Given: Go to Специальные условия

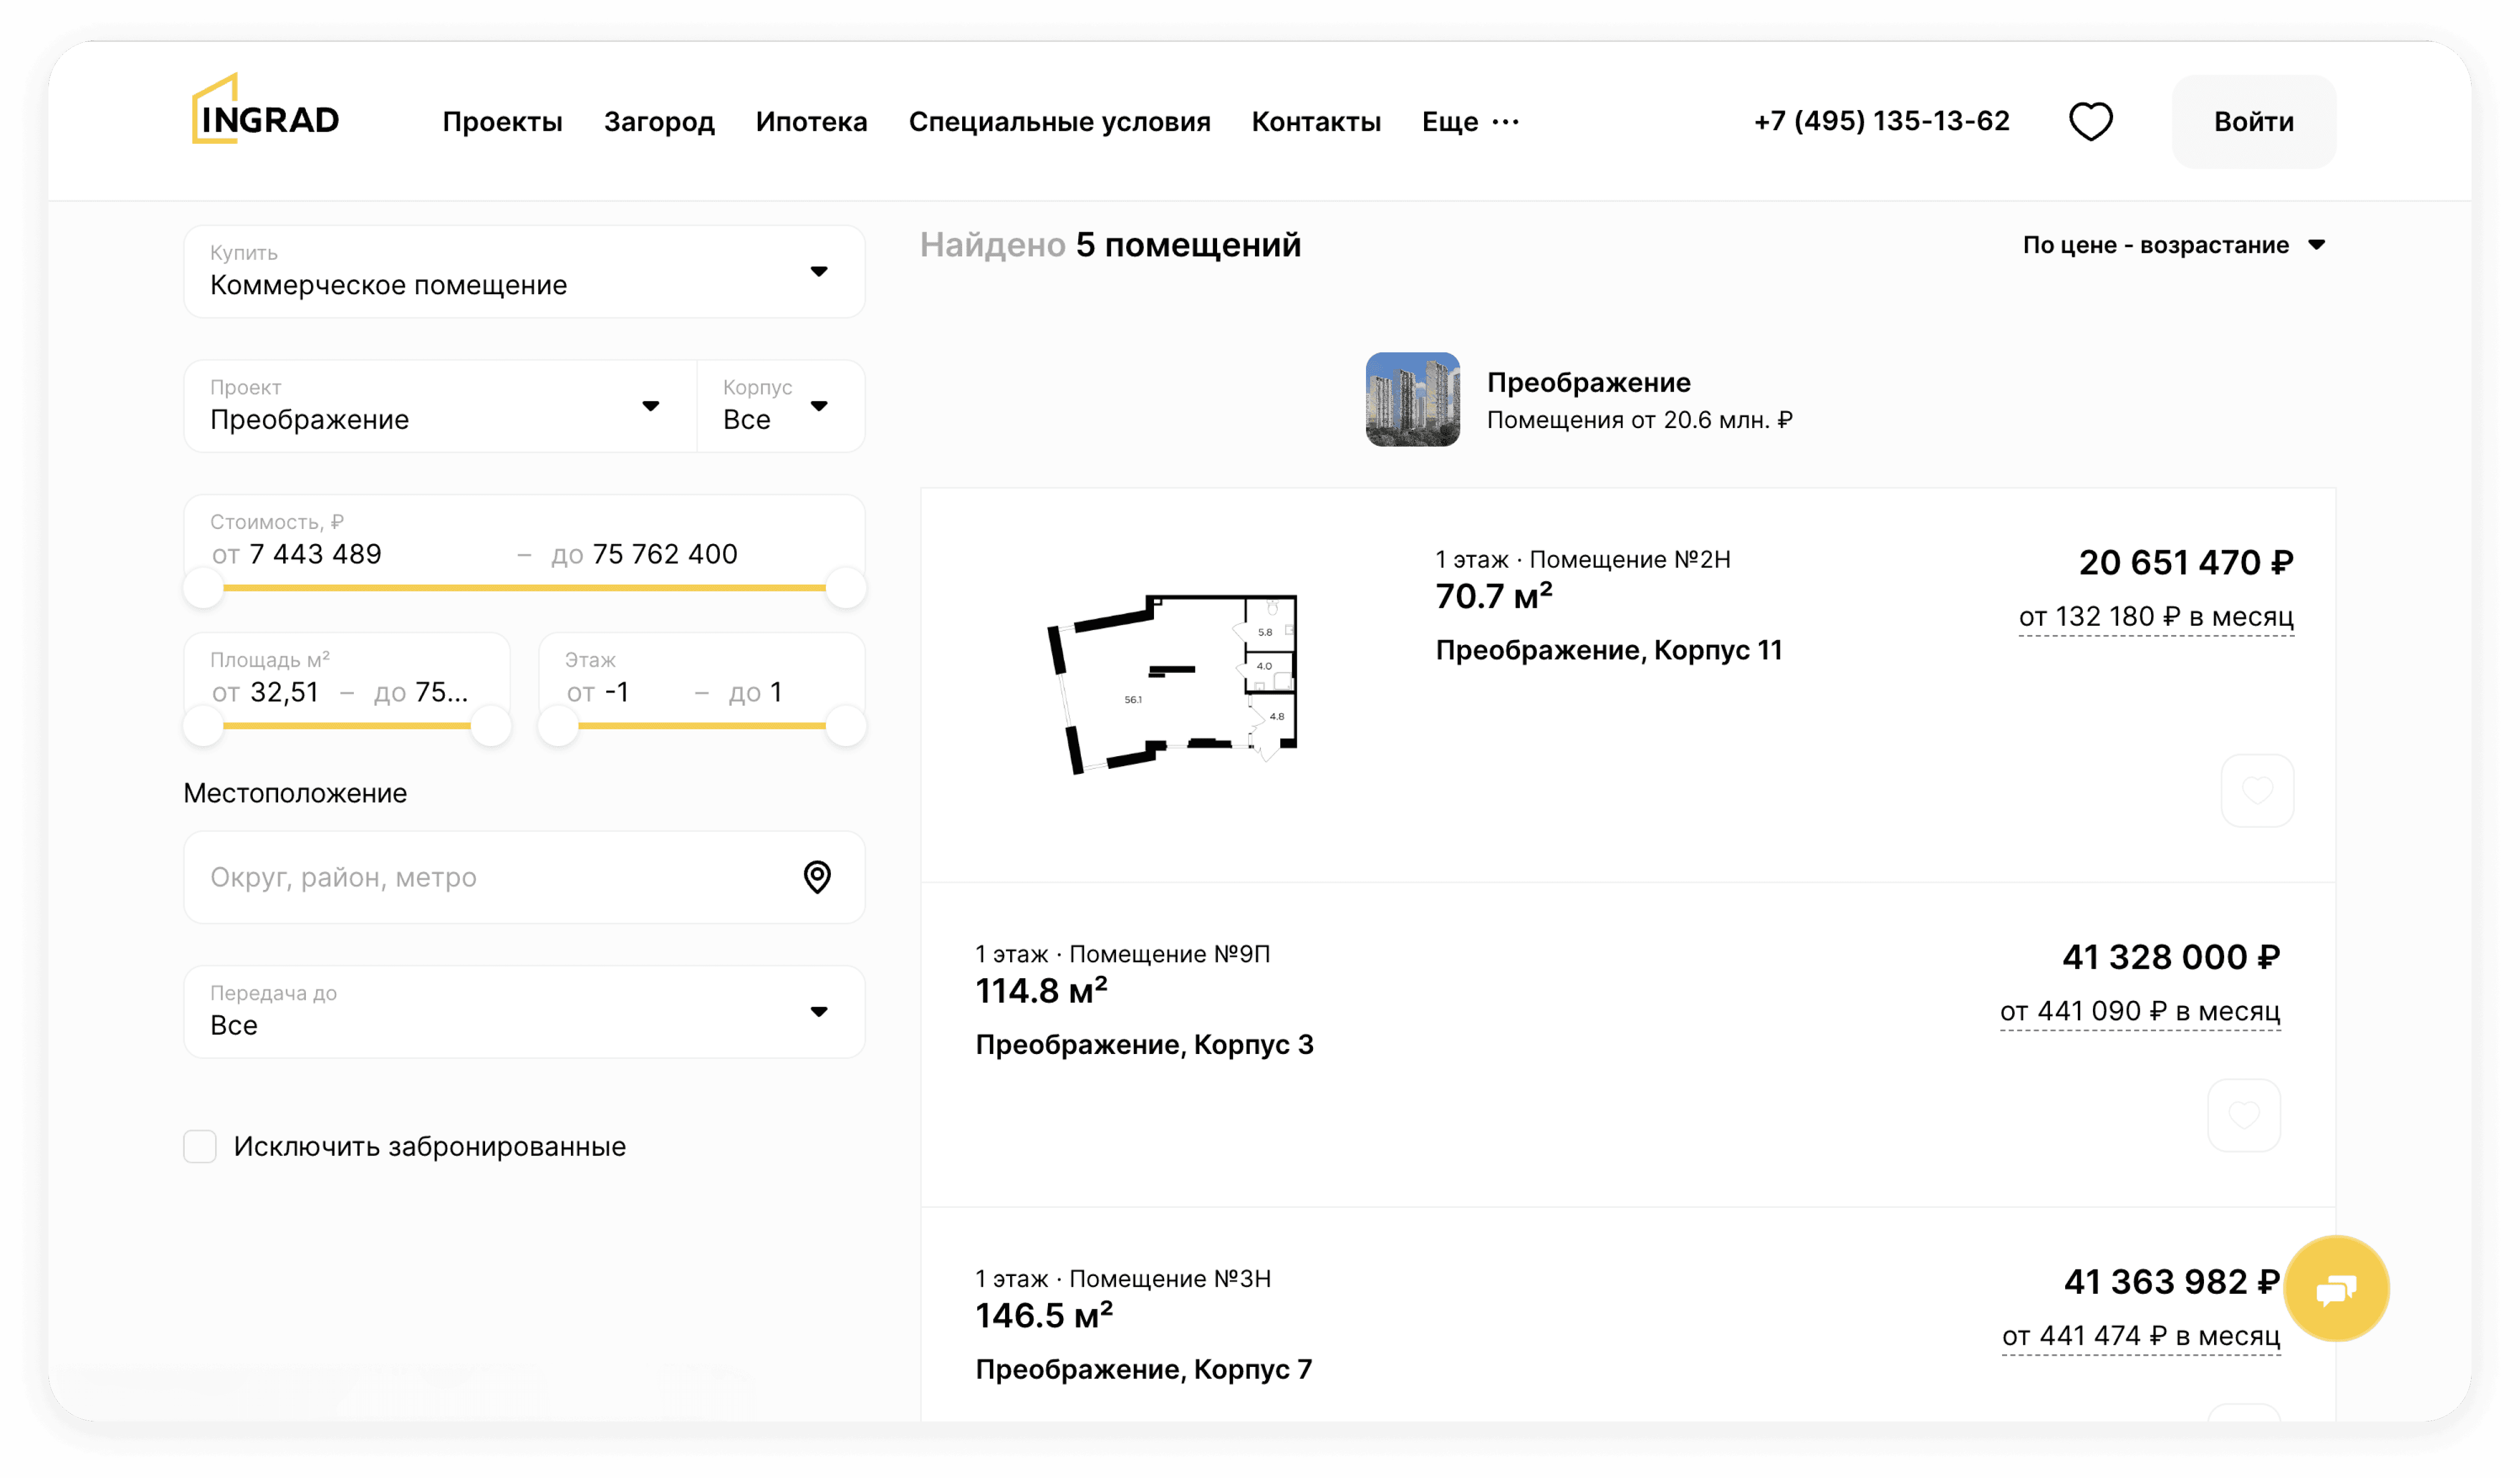Looking at the screenshot, I should click(1059, 122).
